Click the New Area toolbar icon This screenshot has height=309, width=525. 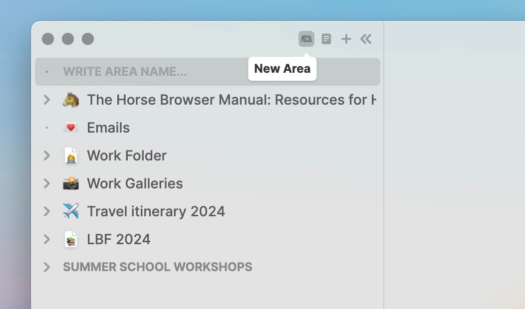306,39
